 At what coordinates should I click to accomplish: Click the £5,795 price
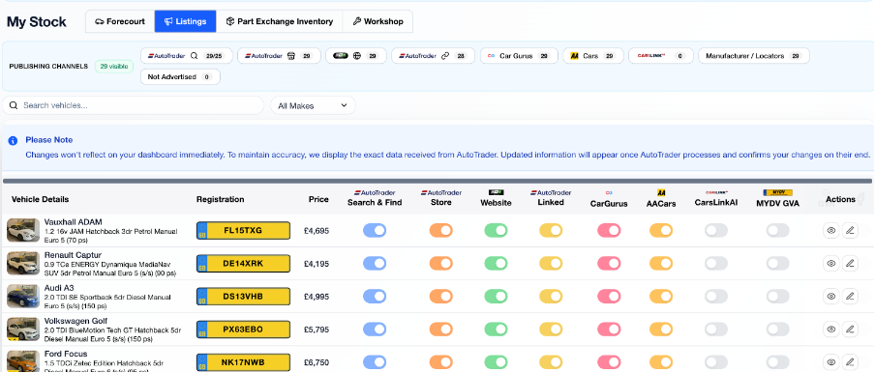click(x=317, y=329)
